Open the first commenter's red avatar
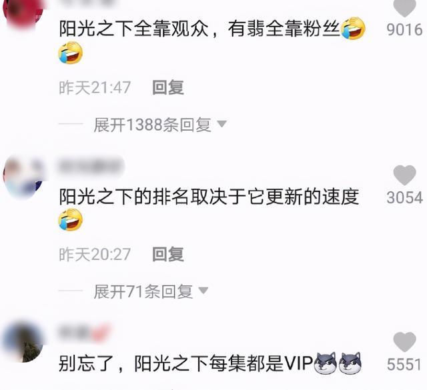Viewport: 427px width, 390px height. pos(23,13)
